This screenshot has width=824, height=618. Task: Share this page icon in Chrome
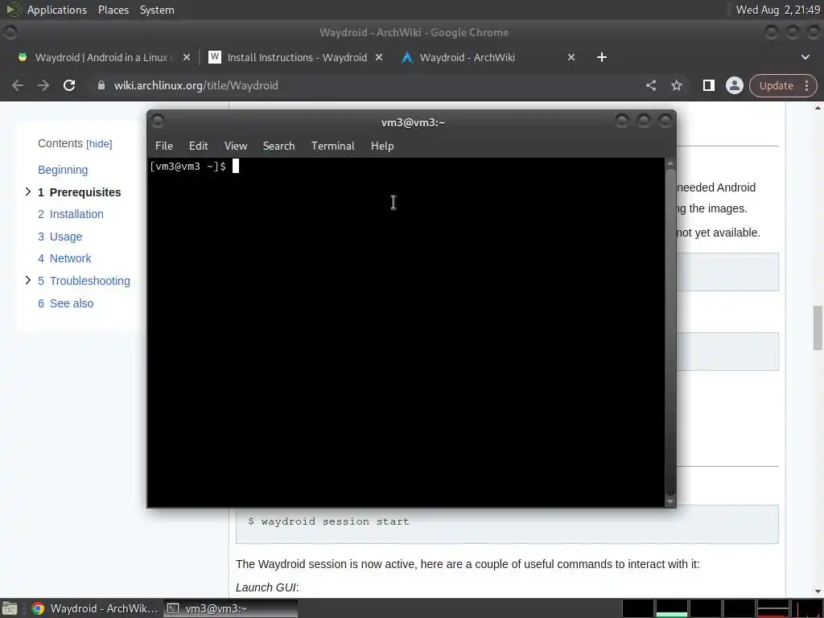pos(651,85)
